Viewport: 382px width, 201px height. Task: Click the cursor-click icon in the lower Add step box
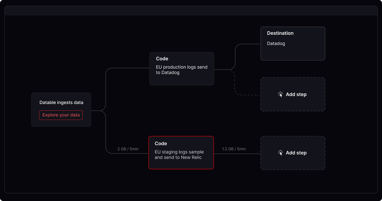[x=280, y=153]
